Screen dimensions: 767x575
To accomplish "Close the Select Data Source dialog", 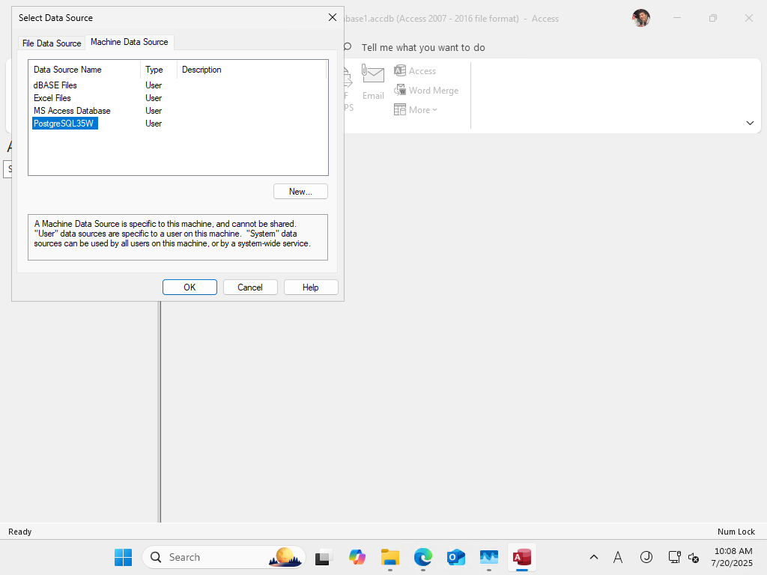I will click(333, 18).
